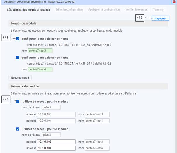Select the Terminer step tab
This screenshot has height=153, width=177.
159,10
